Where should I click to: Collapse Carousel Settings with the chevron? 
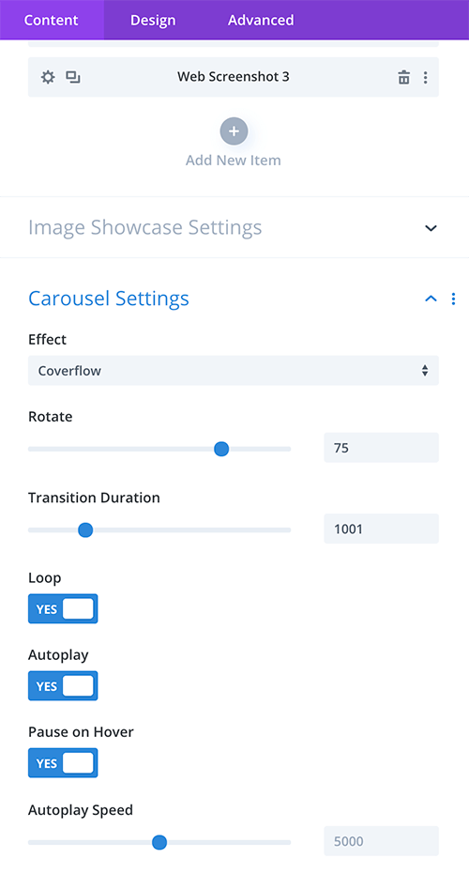(431, 299)
